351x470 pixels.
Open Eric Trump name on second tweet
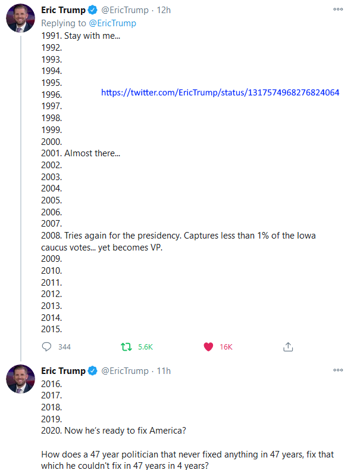point(64,371)
